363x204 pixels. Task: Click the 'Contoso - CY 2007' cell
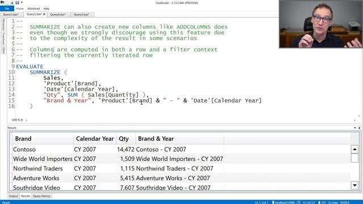coord(180,150)
